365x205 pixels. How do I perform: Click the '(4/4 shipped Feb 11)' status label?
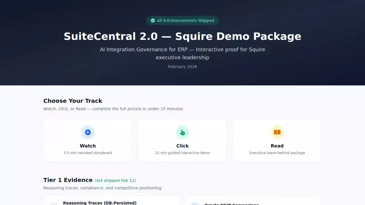pos(115,181)
